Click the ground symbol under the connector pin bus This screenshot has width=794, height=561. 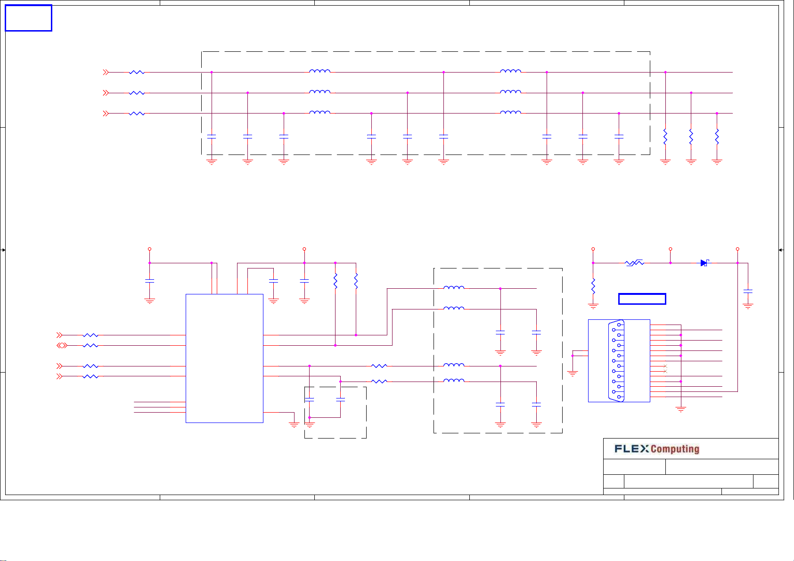click(x=680, y=410)
